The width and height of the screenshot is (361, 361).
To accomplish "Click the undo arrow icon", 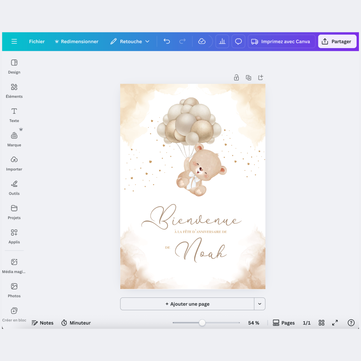I will (167, 41).
